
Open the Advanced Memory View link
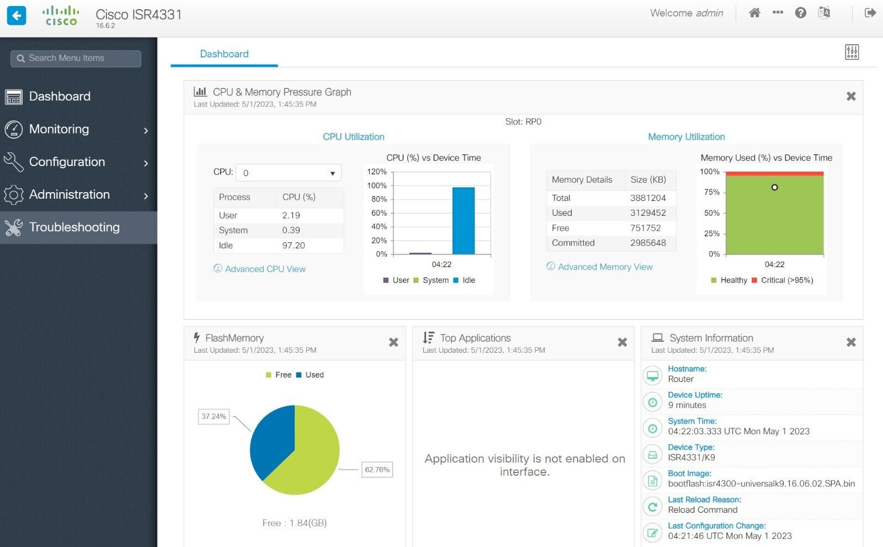click(x=605, y=267)
